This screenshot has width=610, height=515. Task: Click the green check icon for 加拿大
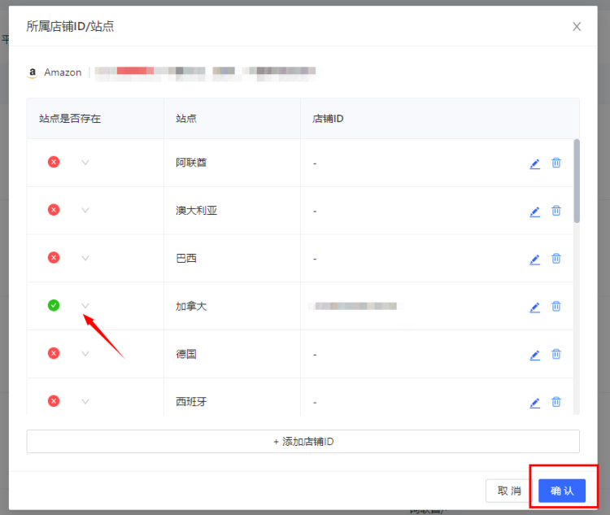[x=54, y=306]
